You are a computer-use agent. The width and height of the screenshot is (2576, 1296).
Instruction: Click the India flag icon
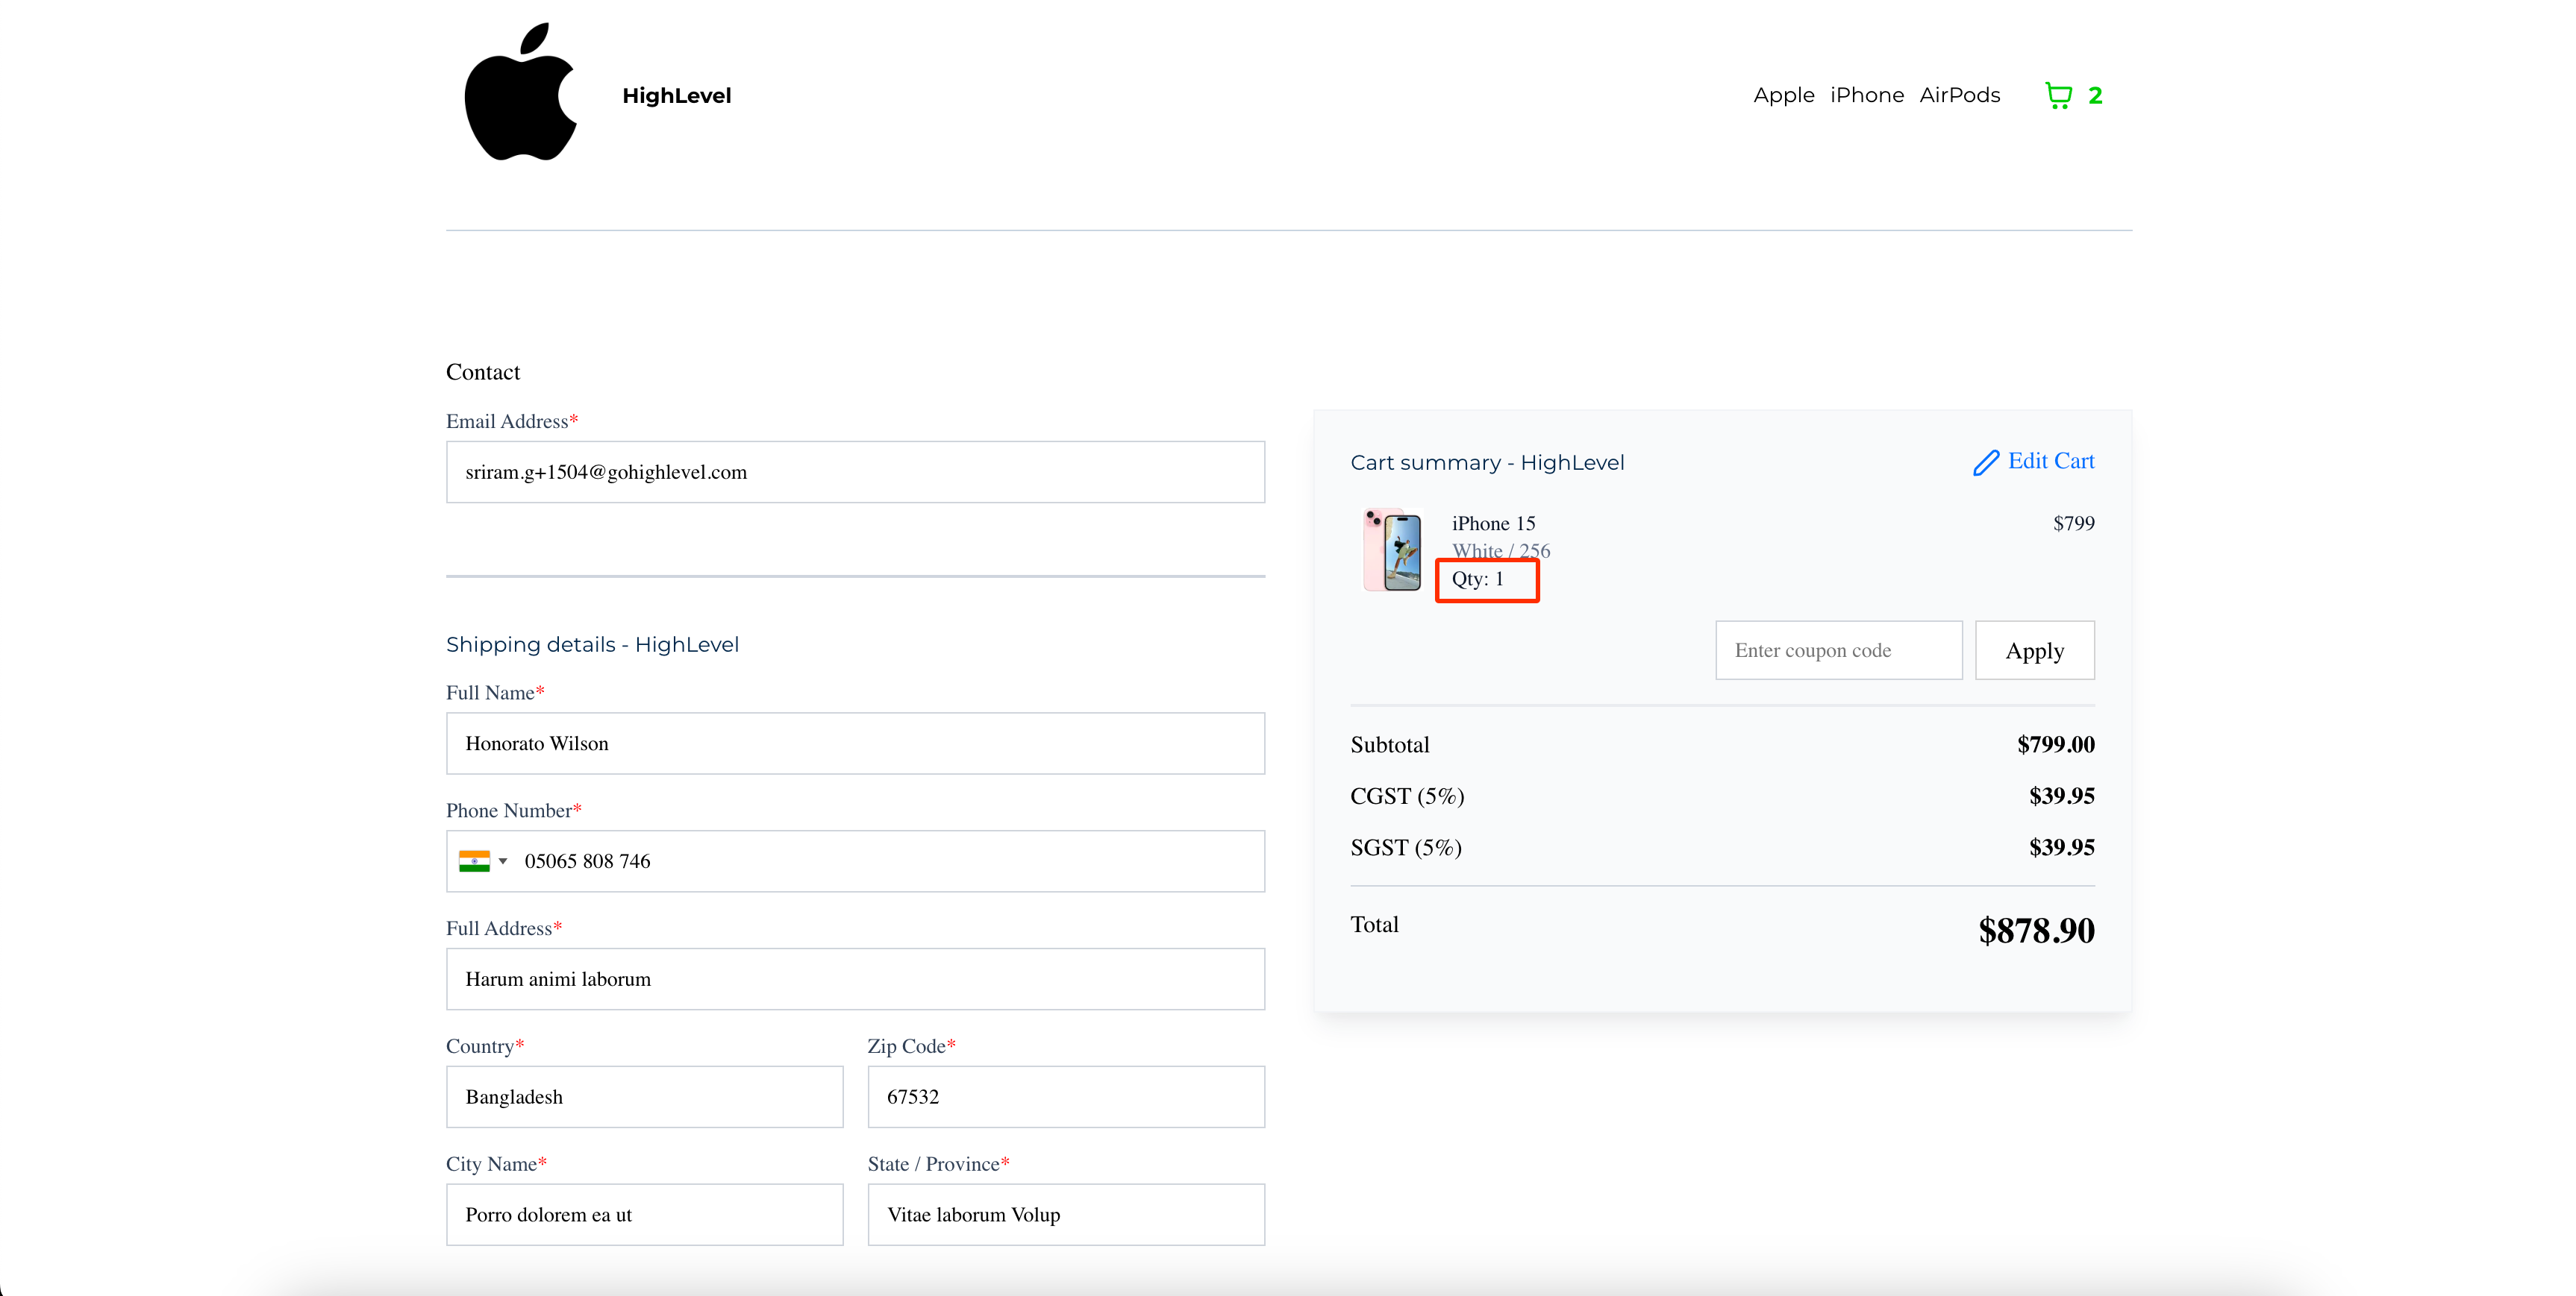(474, 861)
